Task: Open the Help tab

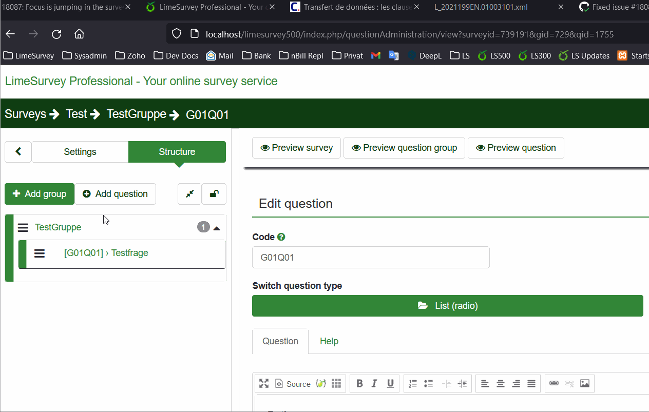Action: pyautogui.click(x=329, y=341)
